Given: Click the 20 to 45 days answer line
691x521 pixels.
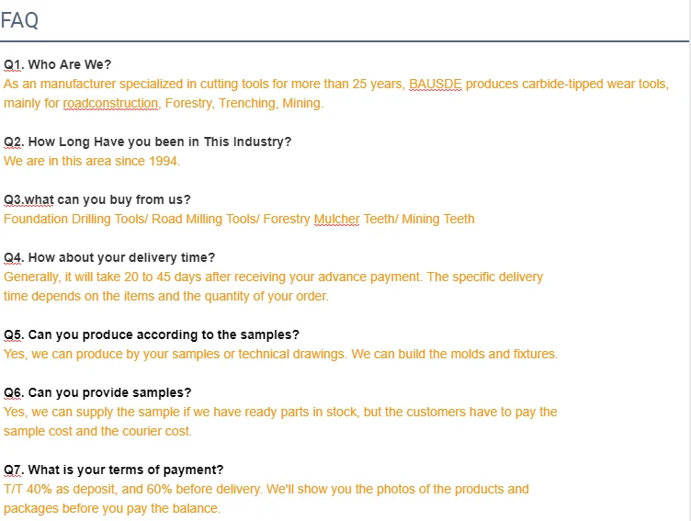Looking at the screenshot, I should [x=273, y=277].
